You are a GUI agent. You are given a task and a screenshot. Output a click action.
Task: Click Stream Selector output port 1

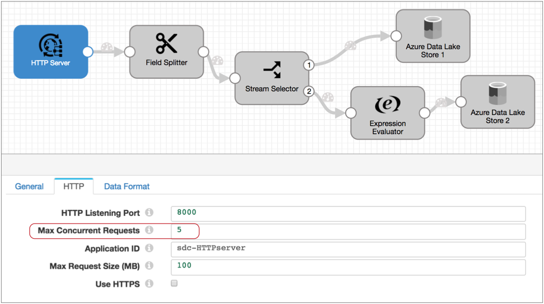click(309, 65)
